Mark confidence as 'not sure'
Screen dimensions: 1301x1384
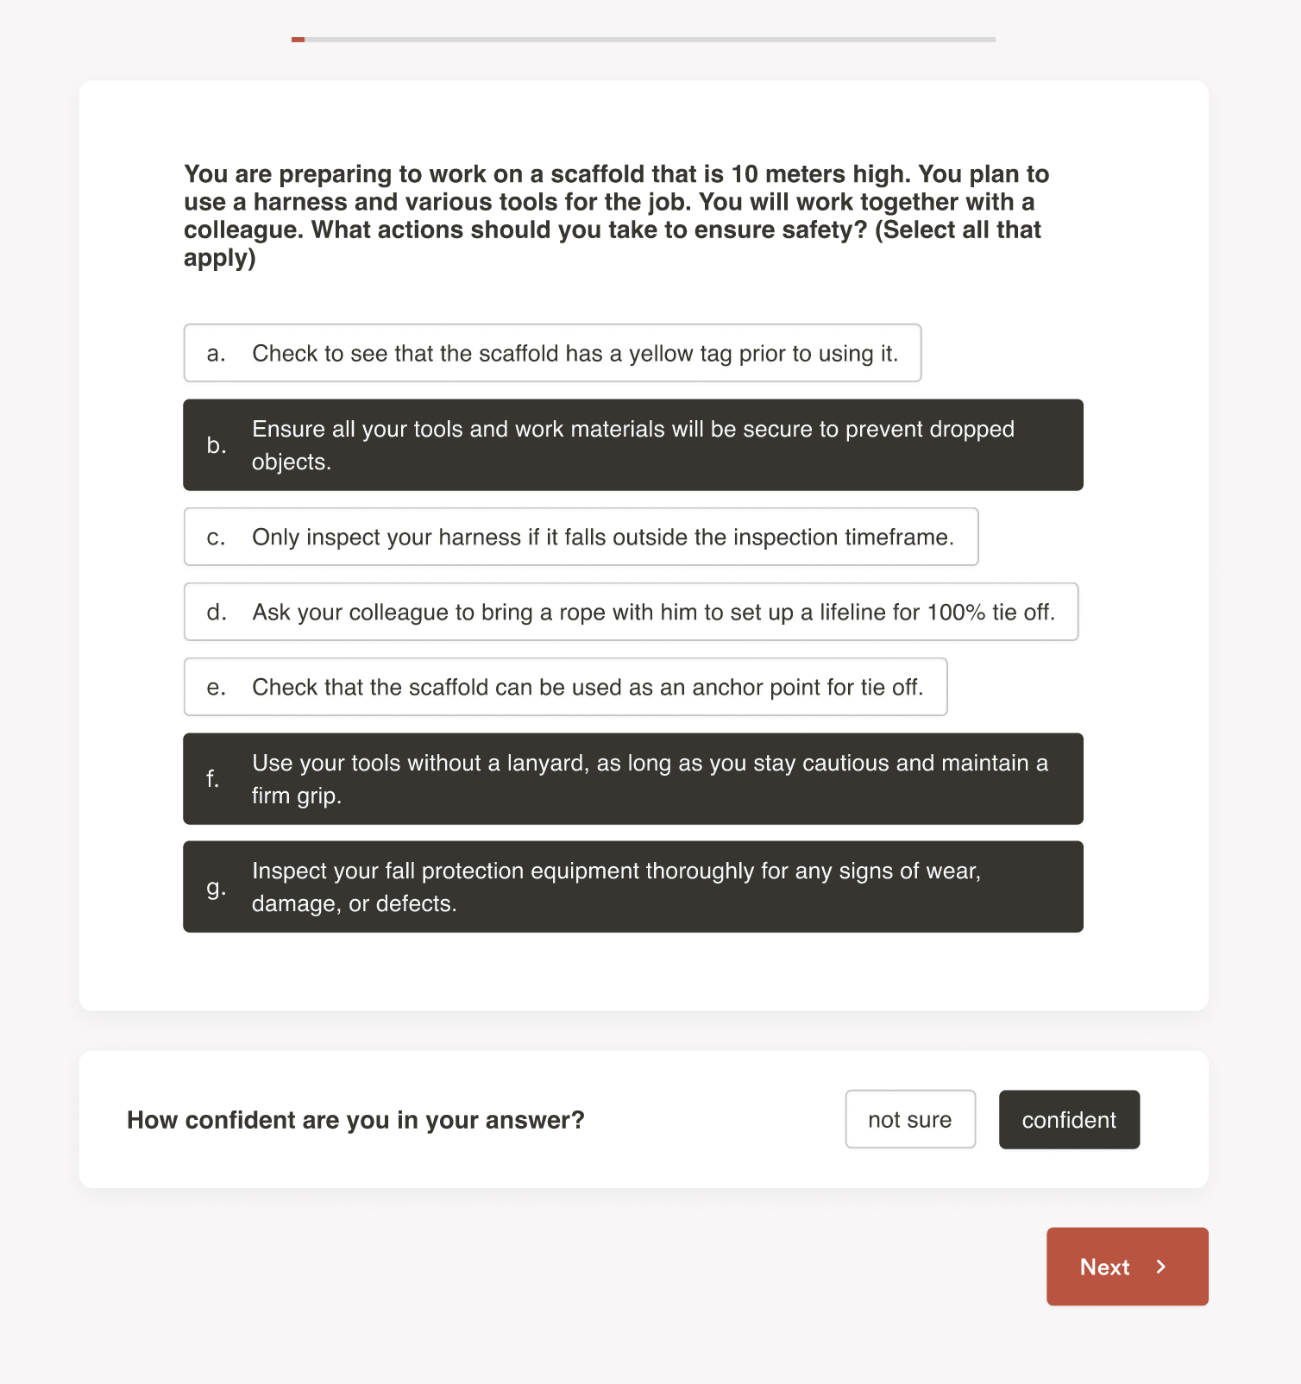pos(910,1119)
